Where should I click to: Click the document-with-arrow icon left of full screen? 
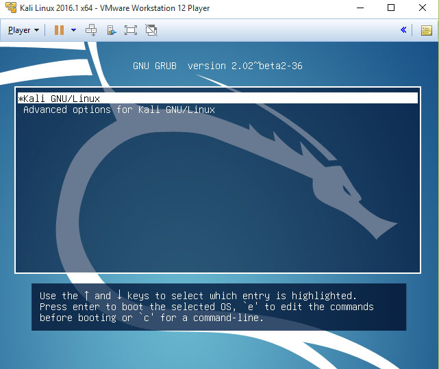[111, 30]
